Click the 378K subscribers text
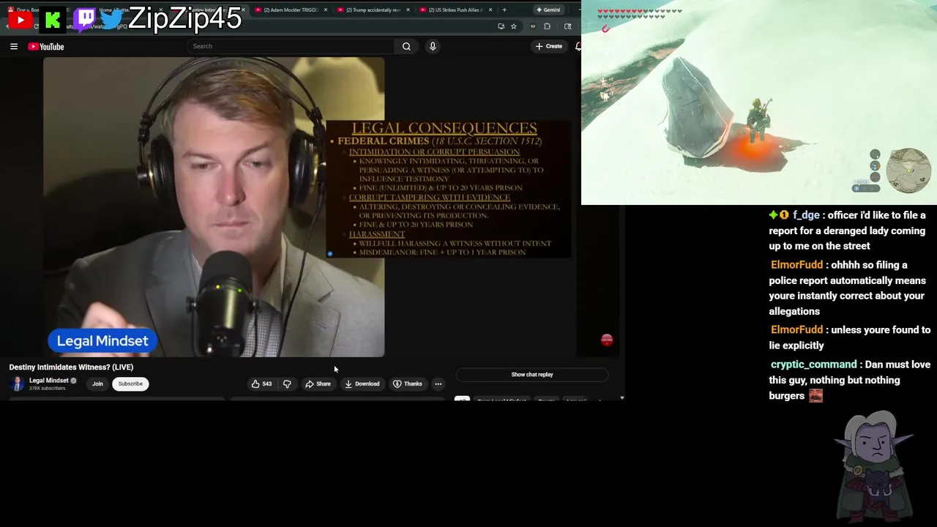The width and height of the screenshot is (937, 527). pyautogui.click(x=47, y=388)
